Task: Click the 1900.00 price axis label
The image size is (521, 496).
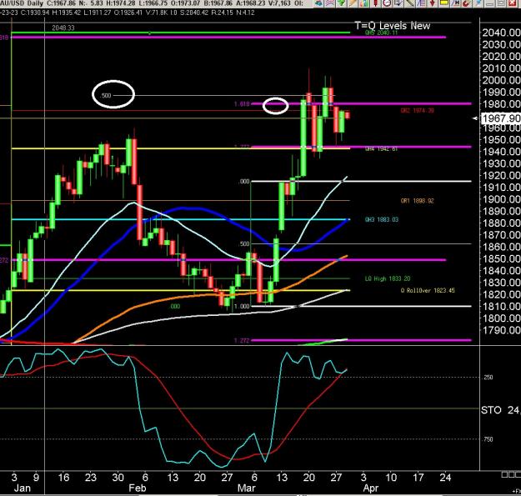Action: click(x=501, y=199)
